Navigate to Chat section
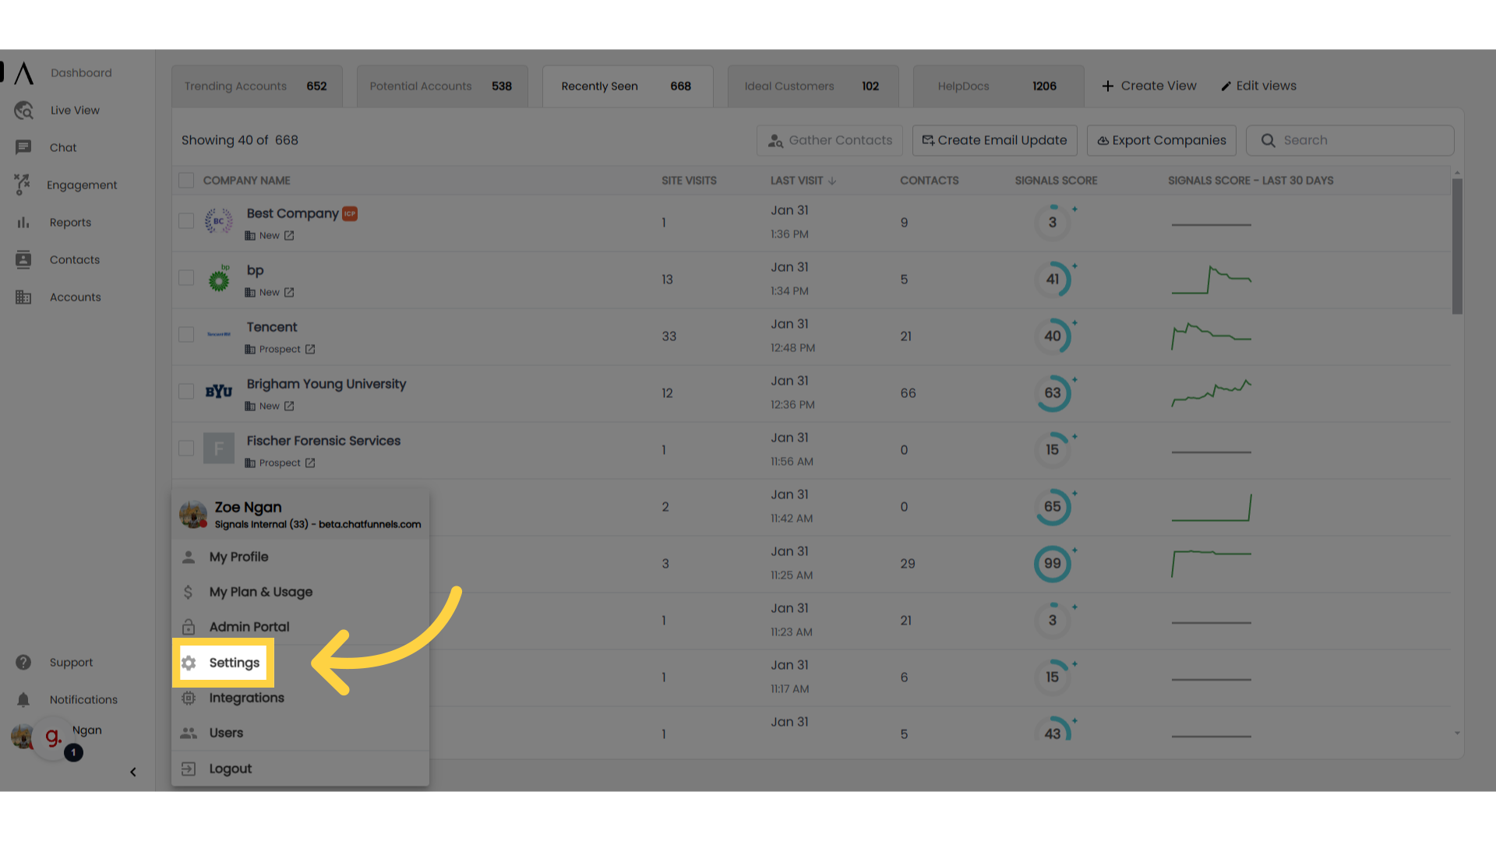 pyautogui.click(x=62, y=147)
